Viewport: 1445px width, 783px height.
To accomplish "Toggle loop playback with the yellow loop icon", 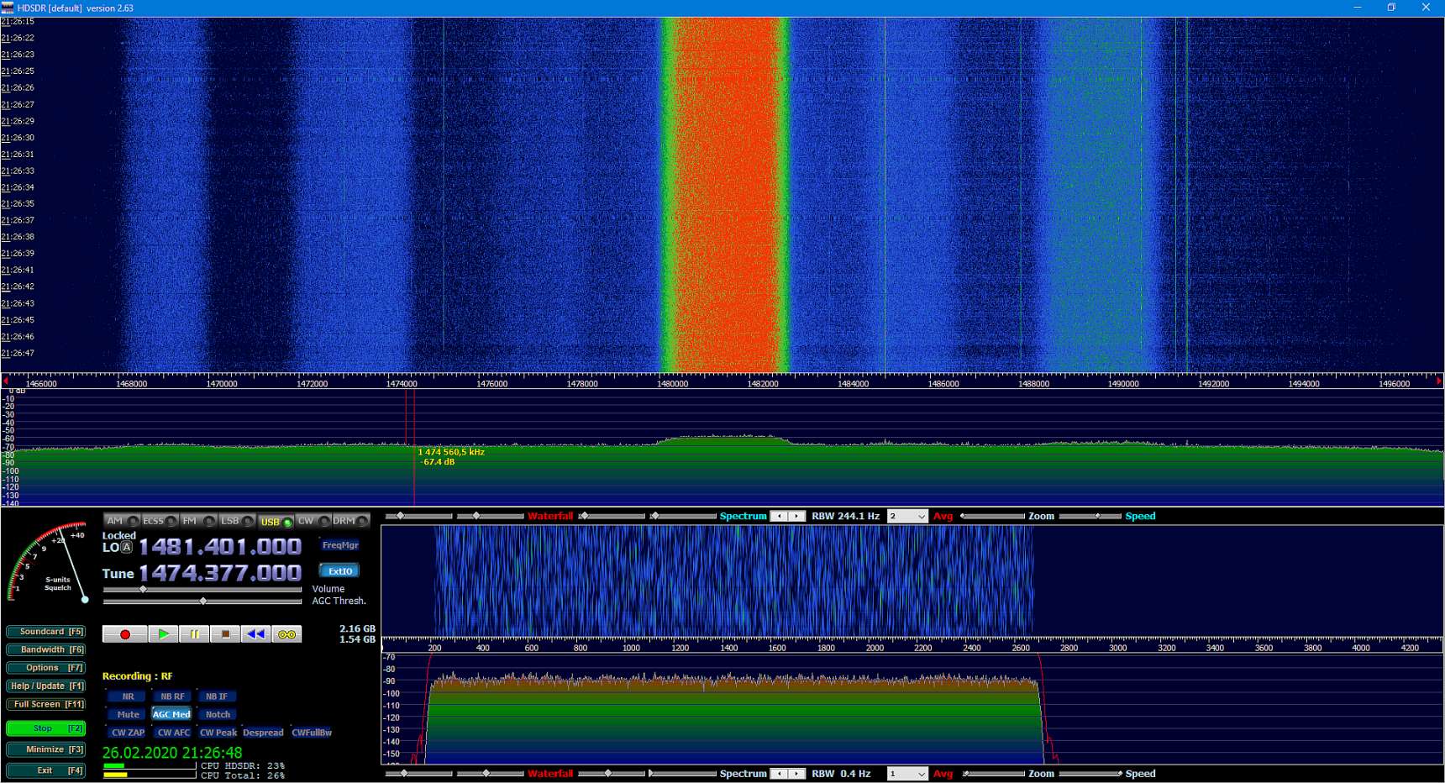I will pyautogui.click(x=286, y=634).
